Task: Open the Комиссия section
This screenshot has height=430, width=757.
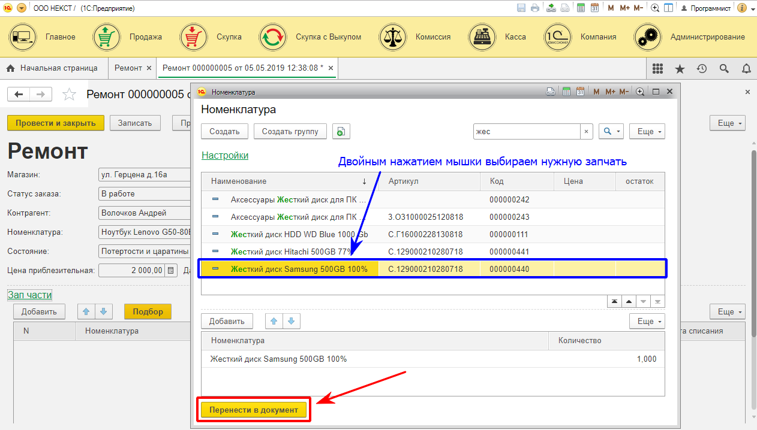Action: [415, 37]
